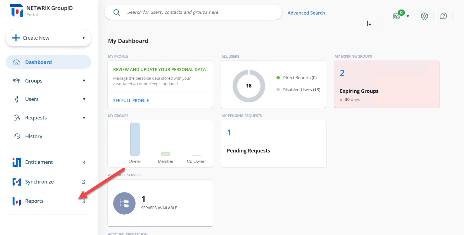Click the Member bar in My Groups chart
464x235 pixels.
pyautogui.click(x=165, y=154)
